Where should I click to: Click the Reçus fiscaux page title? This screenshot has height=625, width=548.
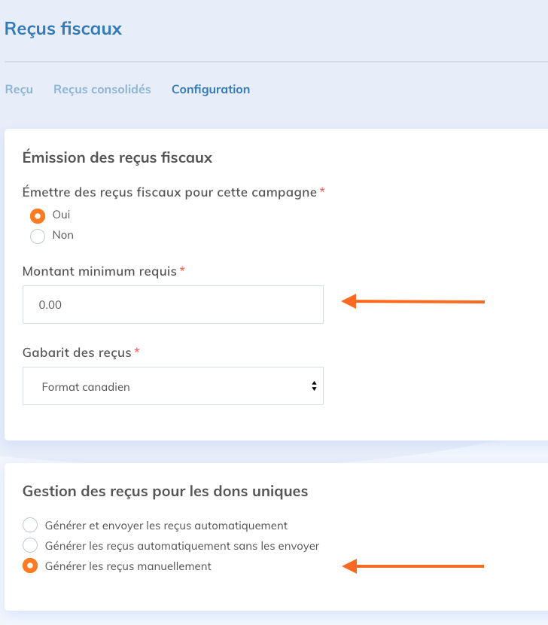pyautogui.click(x=63, y=29)
